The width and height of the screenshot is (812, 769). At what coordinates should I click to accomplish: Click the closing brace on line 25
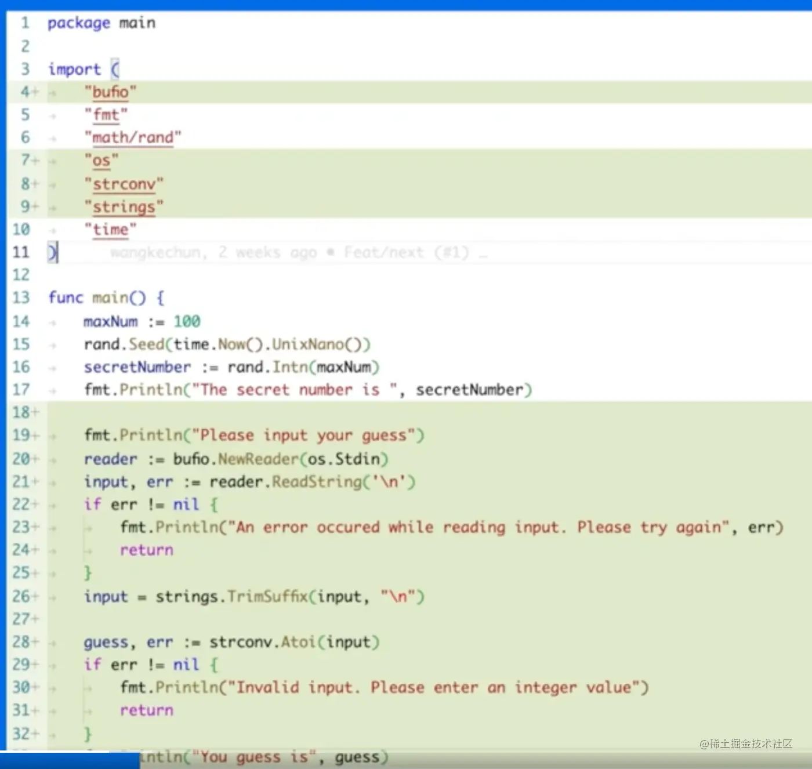88,573
